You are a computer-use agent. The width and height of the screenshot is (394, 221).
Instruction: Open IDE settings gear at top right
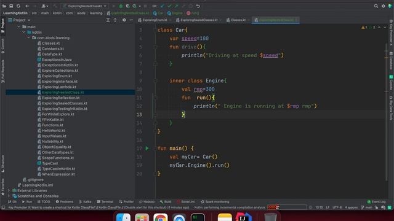383,6
